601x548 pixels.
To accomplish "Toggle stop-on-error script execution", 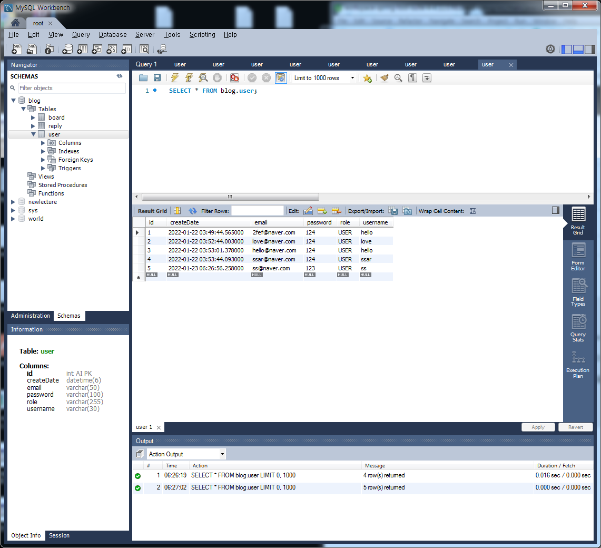I will (234, 78).
